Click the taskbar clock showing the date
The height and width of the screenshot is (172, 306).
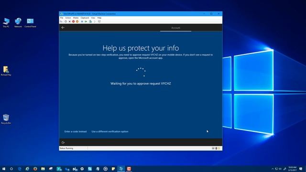(292, 169)
